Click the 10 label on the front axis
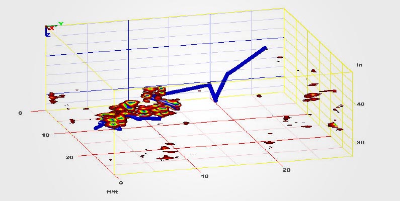 click(x=205, y=176)
